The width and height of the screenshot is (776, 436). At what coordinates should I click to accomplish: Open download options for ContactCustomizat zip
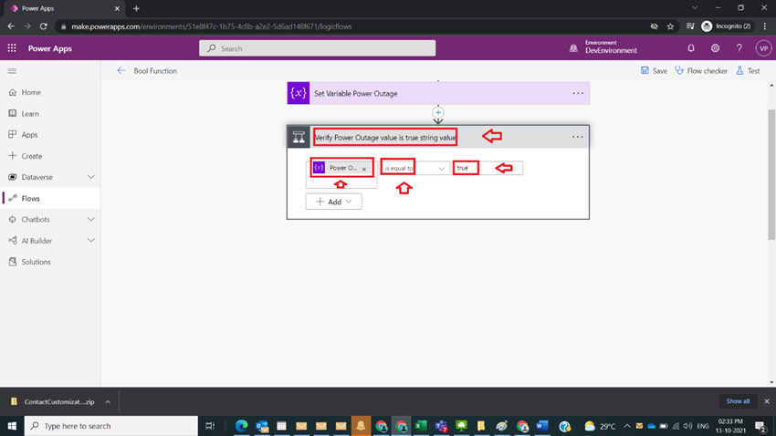pyautogui.click(x=108, y=402)
